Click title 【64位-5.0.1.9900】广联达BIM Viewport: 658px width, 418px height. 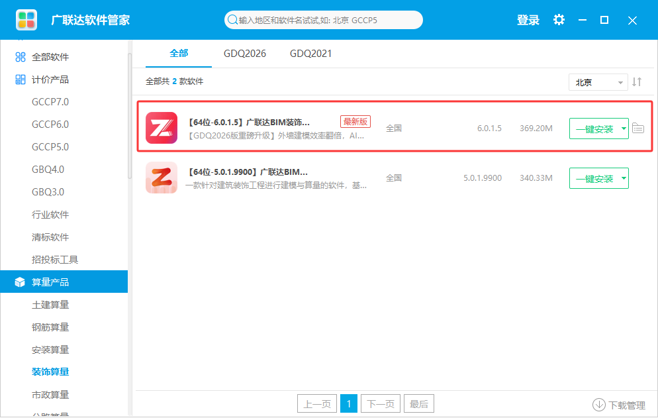(248, 172)
